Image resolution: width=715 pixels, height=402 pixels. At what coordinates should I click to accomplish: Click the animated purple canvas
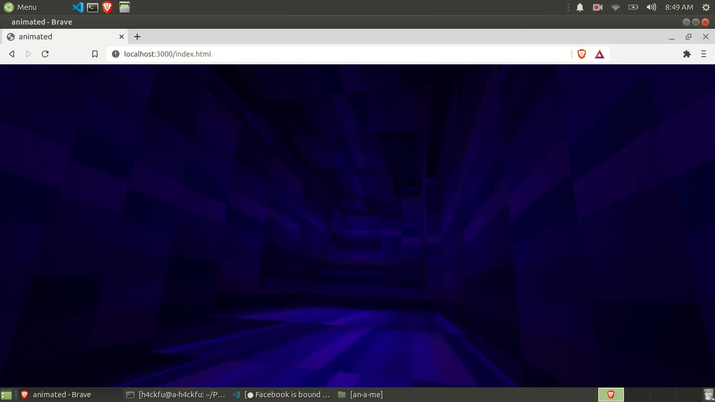pos(357,226)
